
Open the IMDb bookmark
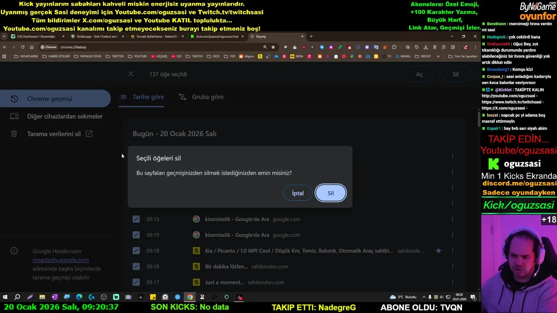pyautogui.click(x=296, y=56)
